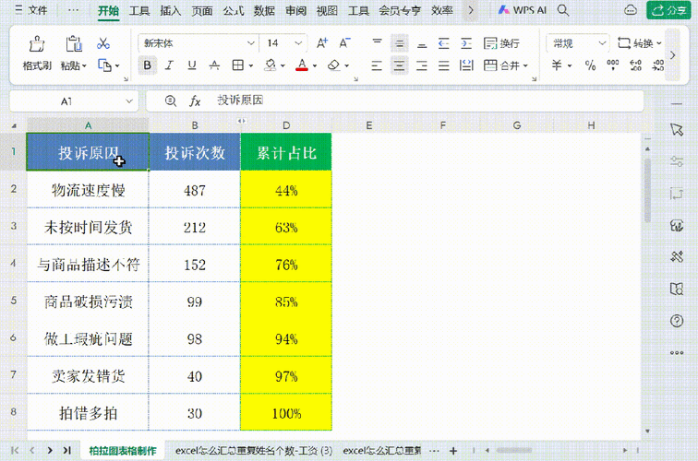The height and width of the screenshot is (461, 698).
Task: Click the decrease indent icon
Action: pos(444,43)
